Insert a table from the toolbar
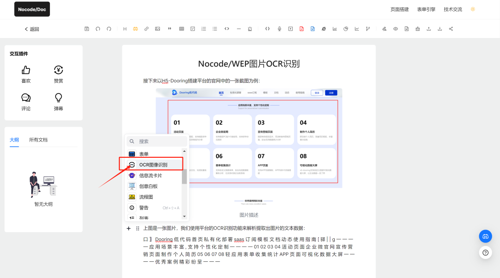This screenshot has height=278, width=500. coord(181,29)
